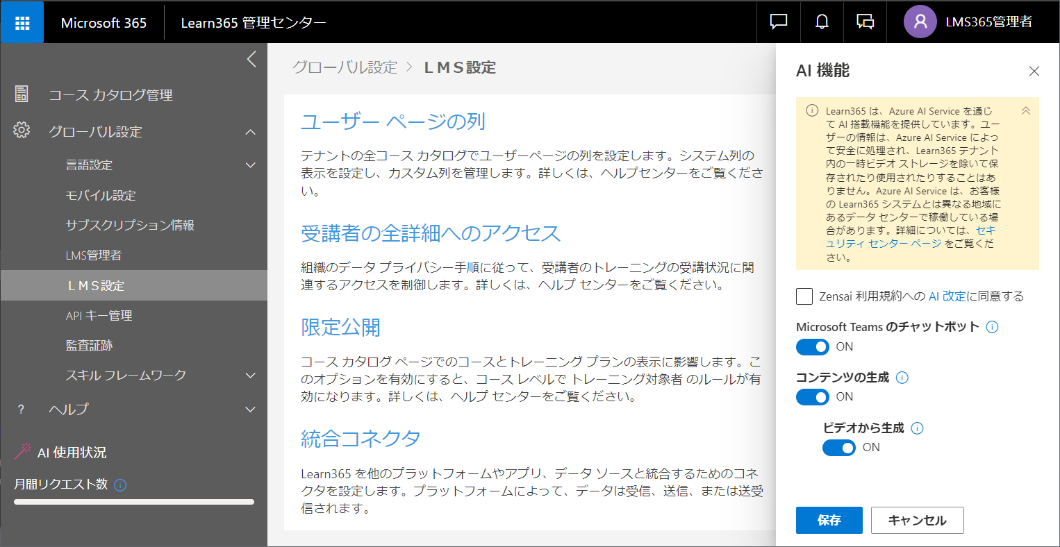1060x547 pixels.
Task: Open the Microsoft 365 app launcher
Action: 22,22
